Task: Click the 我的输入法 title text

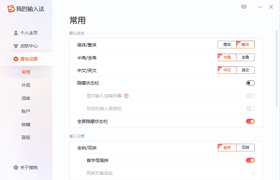Action: (30, 9)
